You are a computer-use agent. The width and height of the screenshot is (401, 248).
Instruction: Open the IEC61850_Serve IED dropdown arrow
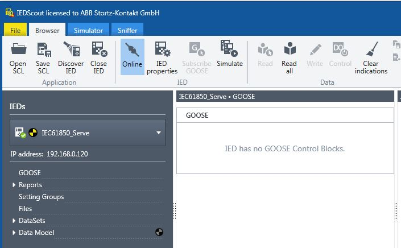159,133
